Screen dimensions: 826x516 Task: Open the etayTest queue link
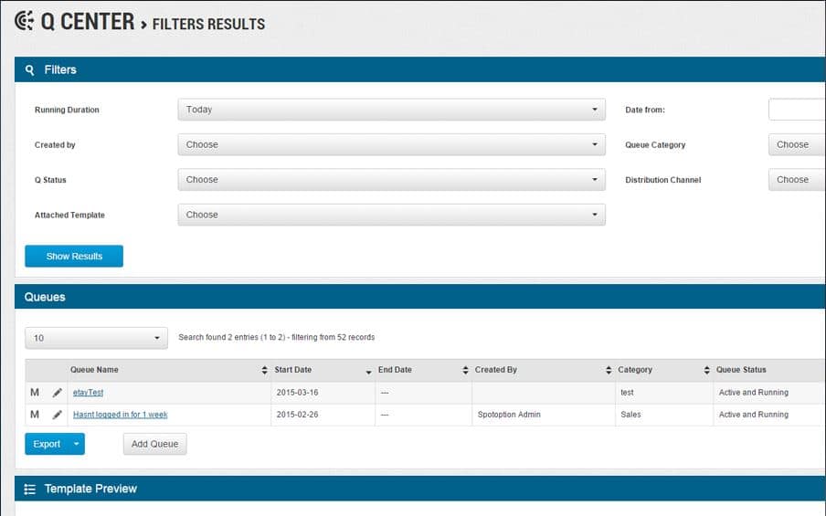88,393
